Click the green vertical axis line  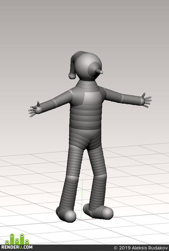point(82,199)
